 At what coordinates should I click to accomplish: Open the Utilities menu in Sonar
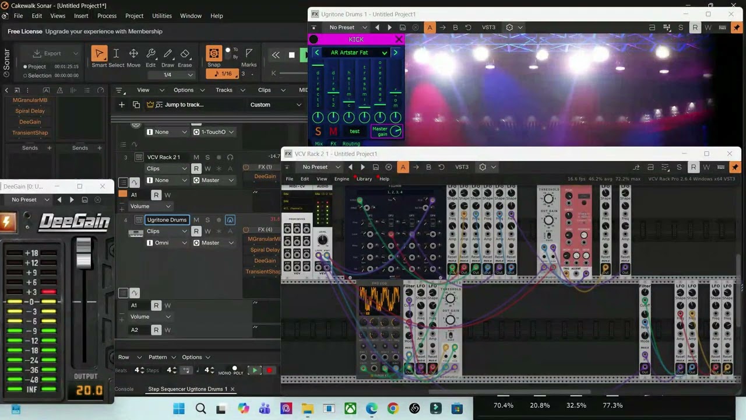click(x=162, y=16)
